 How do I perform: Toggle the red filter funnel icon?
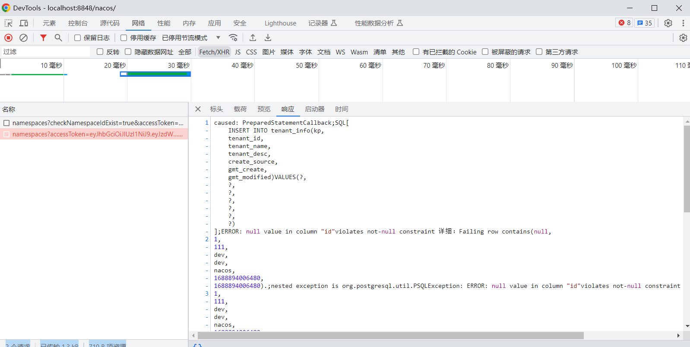[x=43, y=38]
